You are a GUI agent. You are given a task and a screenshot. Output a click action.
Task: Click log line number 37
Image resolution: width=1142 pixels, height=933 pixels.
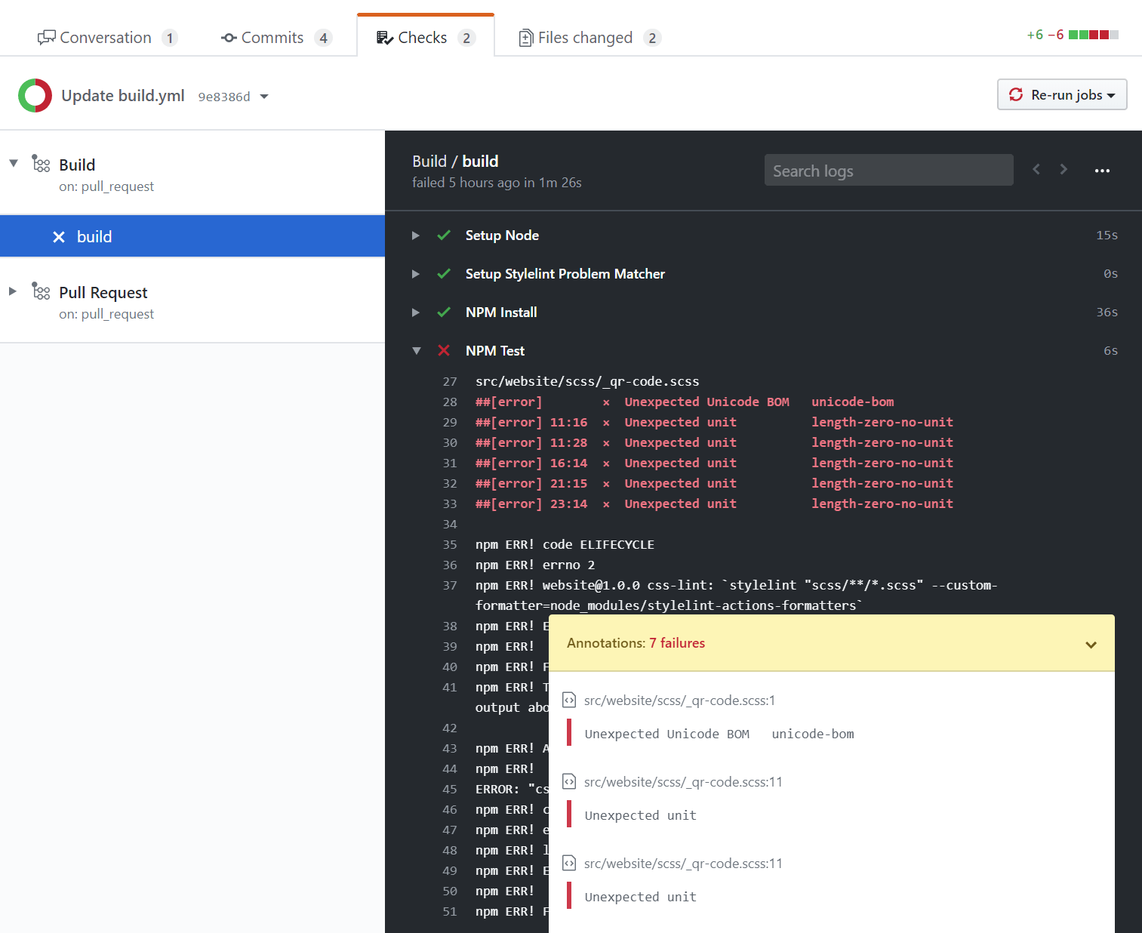coord(450,586)
